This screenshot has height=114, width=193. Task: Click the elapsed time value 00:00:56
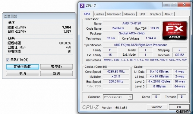[65, 43]
